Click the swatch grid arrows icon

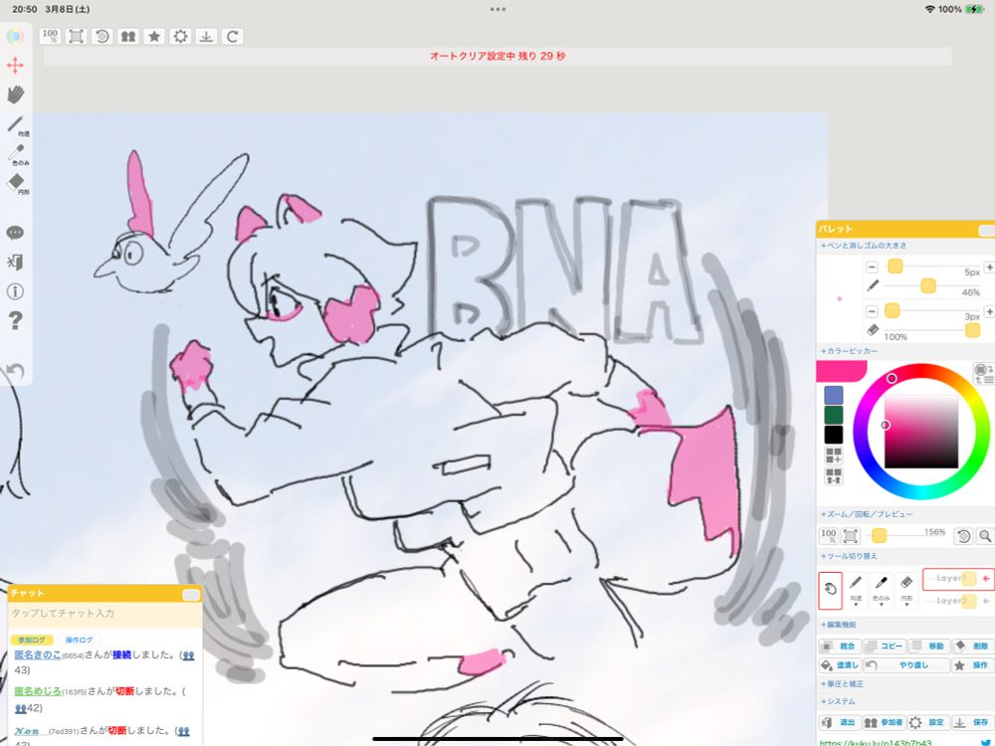pyautogui.click(x=833, y=475)
